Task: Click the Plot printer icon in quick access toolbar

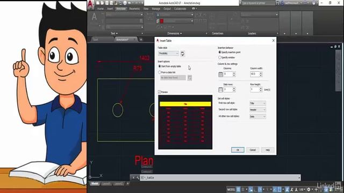Action: click(x=125, y=3)
